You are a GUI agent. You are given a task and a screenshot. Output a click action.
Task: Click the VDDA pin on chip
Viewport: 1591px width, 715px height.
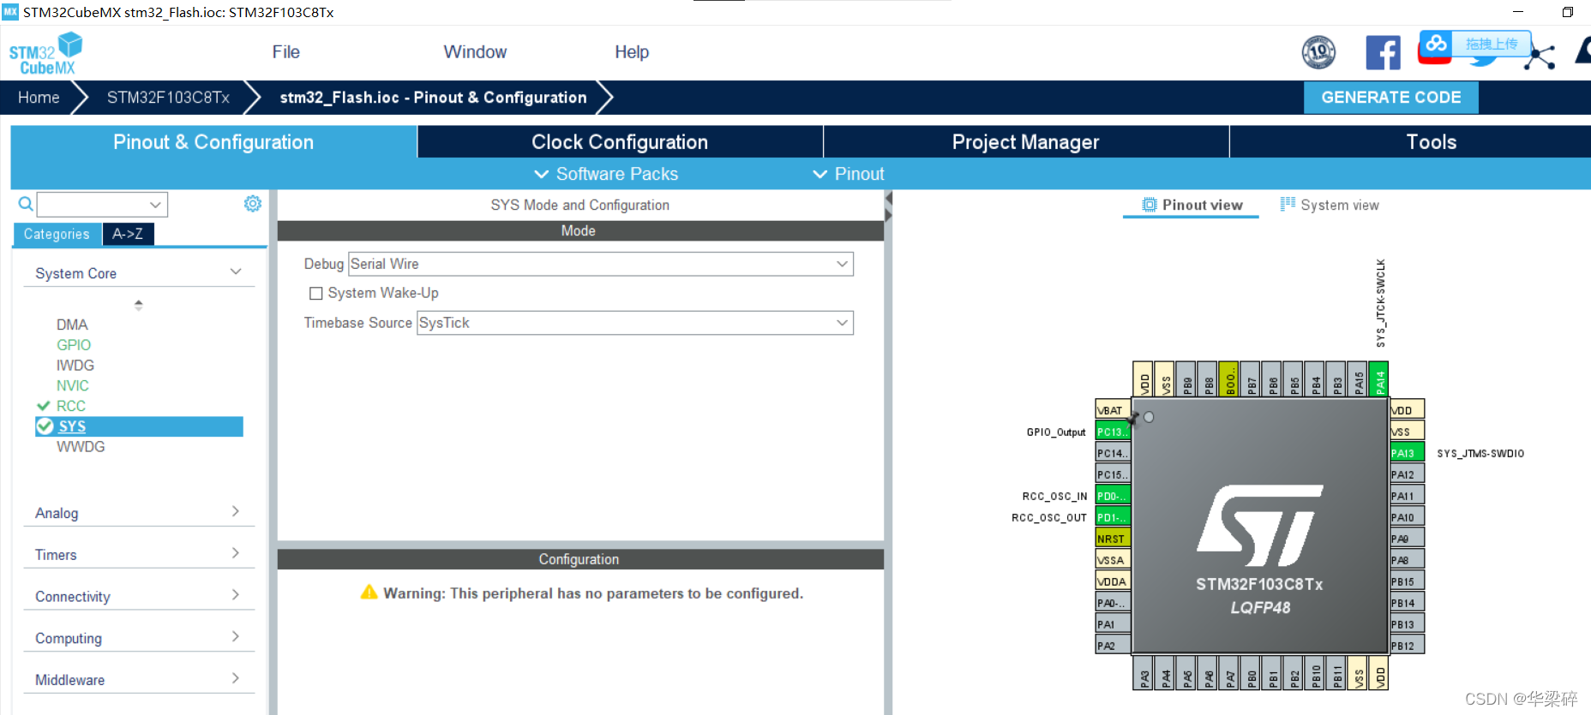tap(1113, 581)
